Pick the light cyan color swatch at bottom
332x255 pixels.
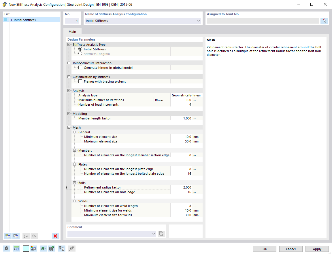[26, 248]
